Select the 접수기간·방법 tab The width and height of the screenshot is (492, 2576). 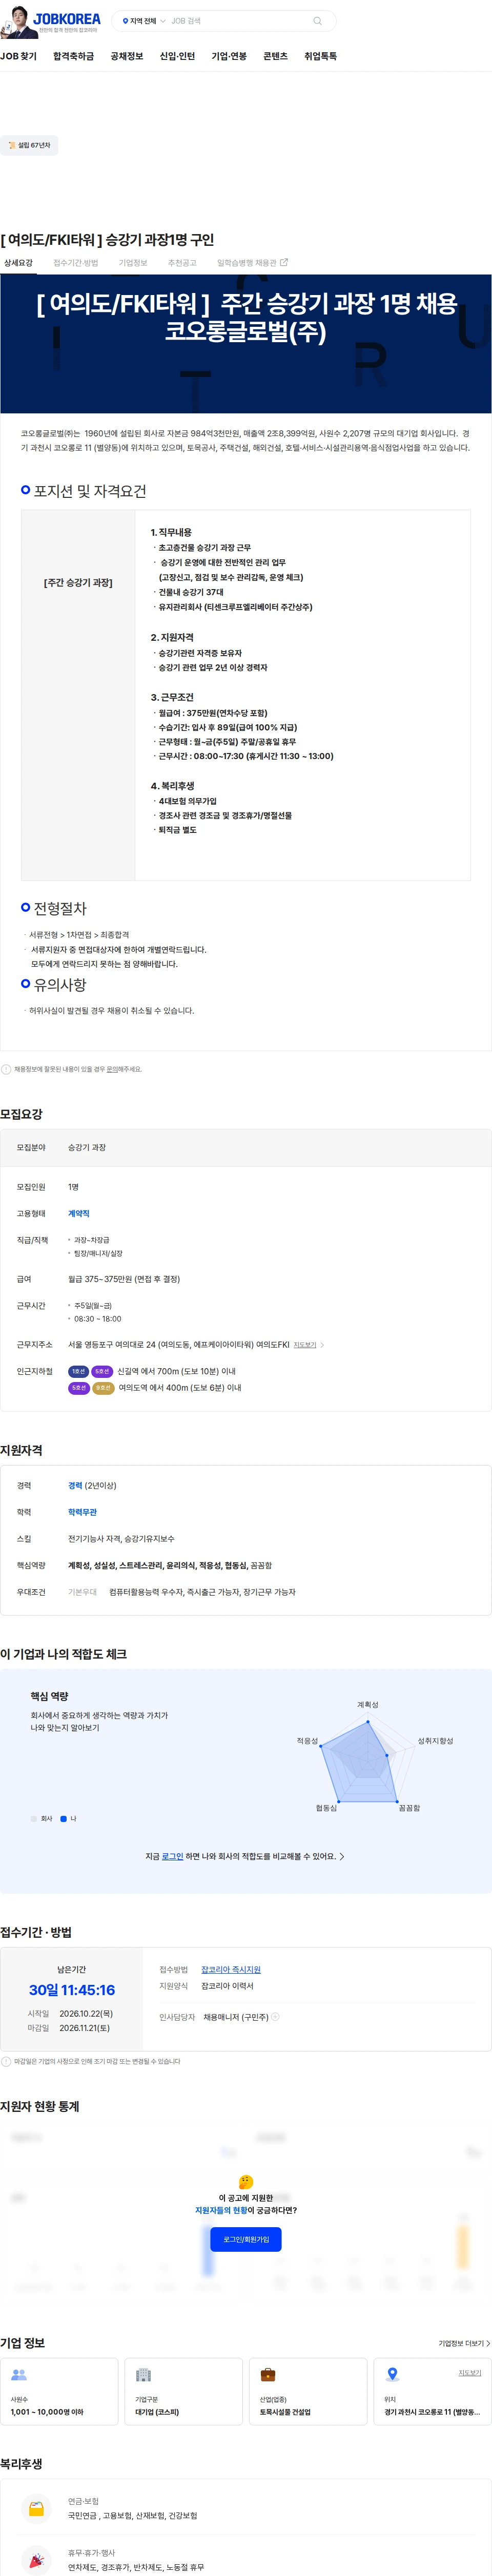point(76,263)
